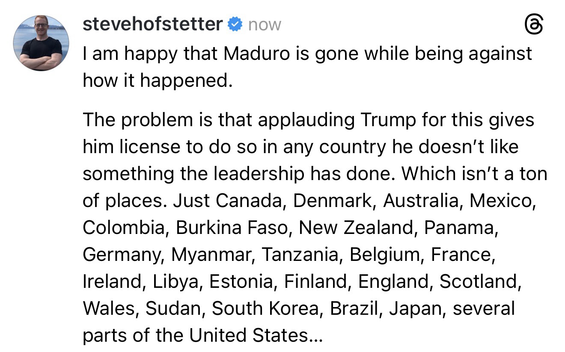Click the first paragraph about Maduro
This screenshot has height=352, width=565.
pyautogui.click(x=307, y=66)
